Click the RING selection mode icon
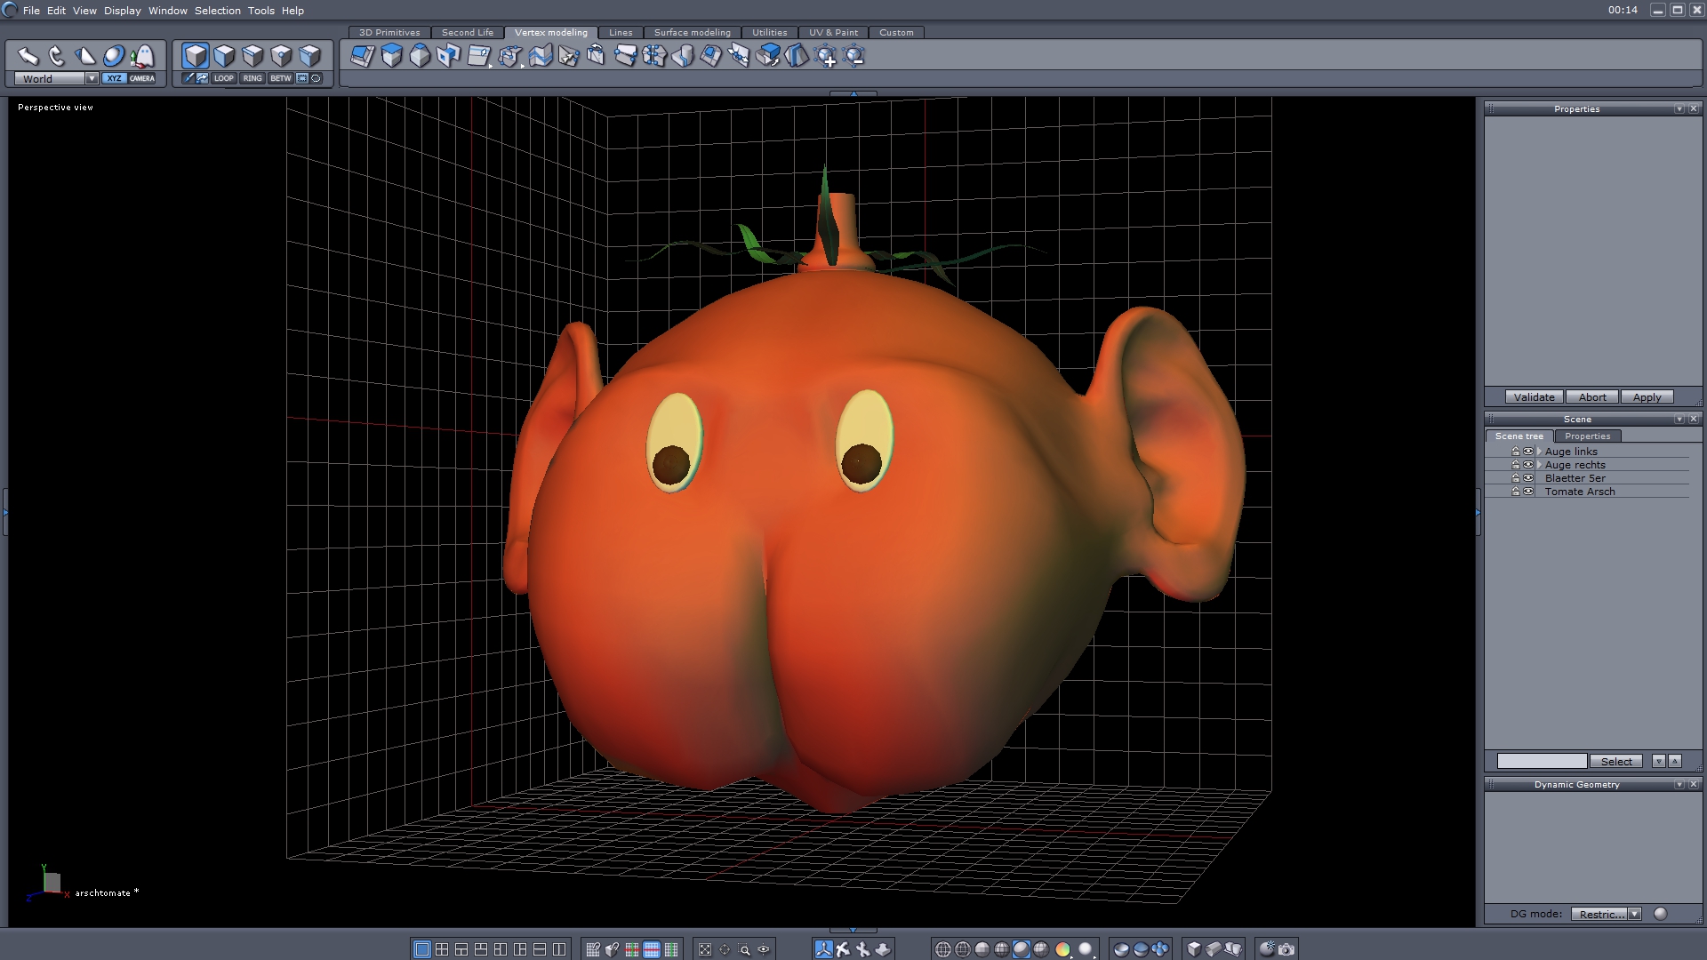 tap(252, 78)
